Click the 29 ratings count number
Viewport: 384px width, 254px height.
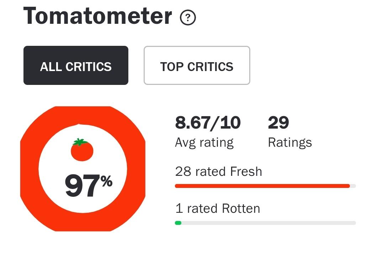[278, 123]
